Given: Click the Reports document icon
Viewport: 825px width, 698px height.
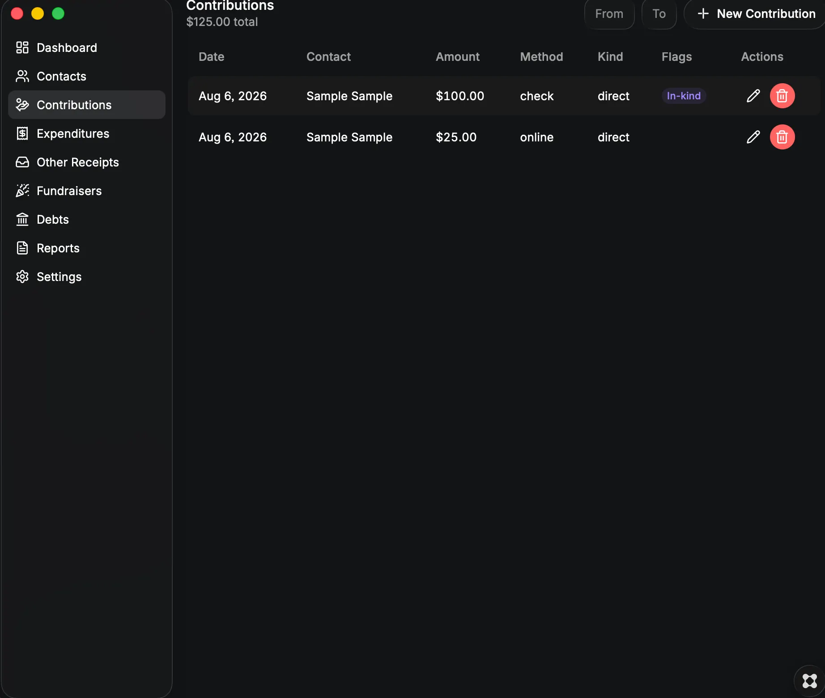Looking at the screenshot, I should click(x=22, y=248).
